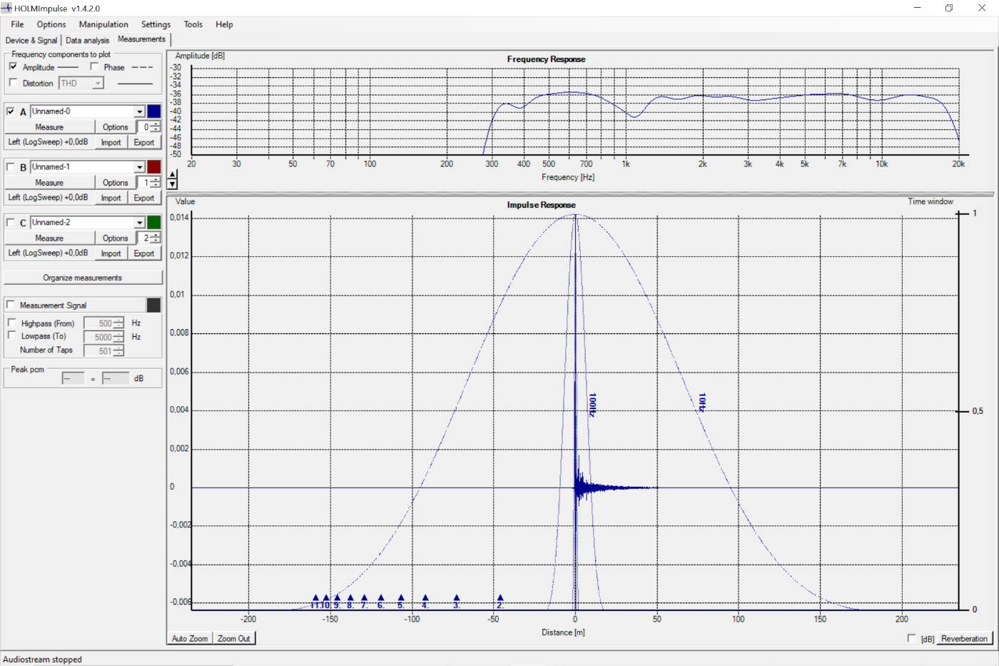
Task: Click the dark gray Measurement Signal color box
Action: tap(153, 306)
